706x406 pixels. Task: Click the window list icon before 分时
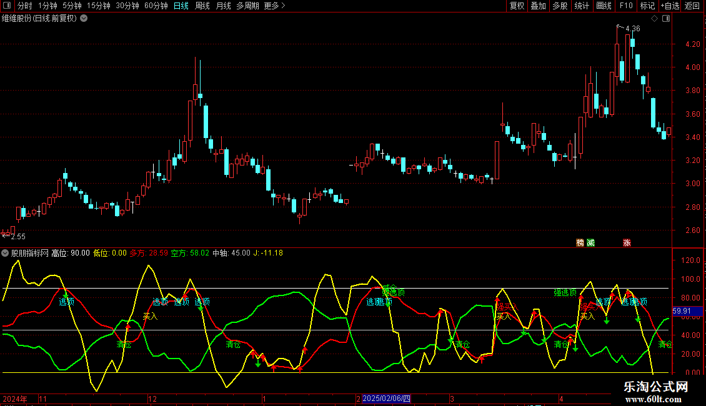7,6
